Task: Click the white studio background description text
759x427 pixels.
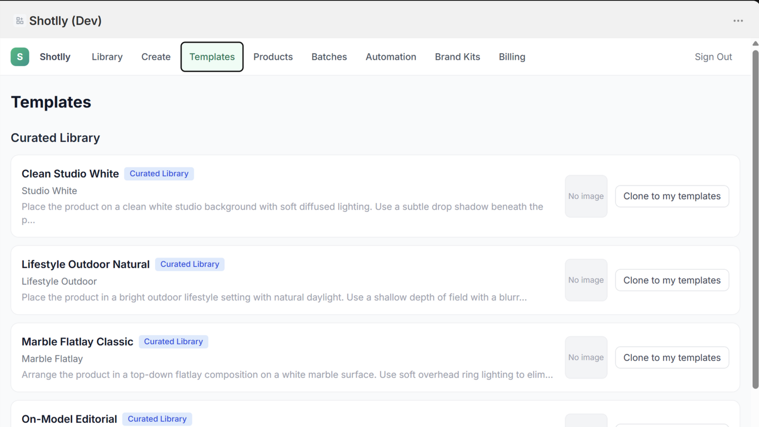Action: point(282,213)
